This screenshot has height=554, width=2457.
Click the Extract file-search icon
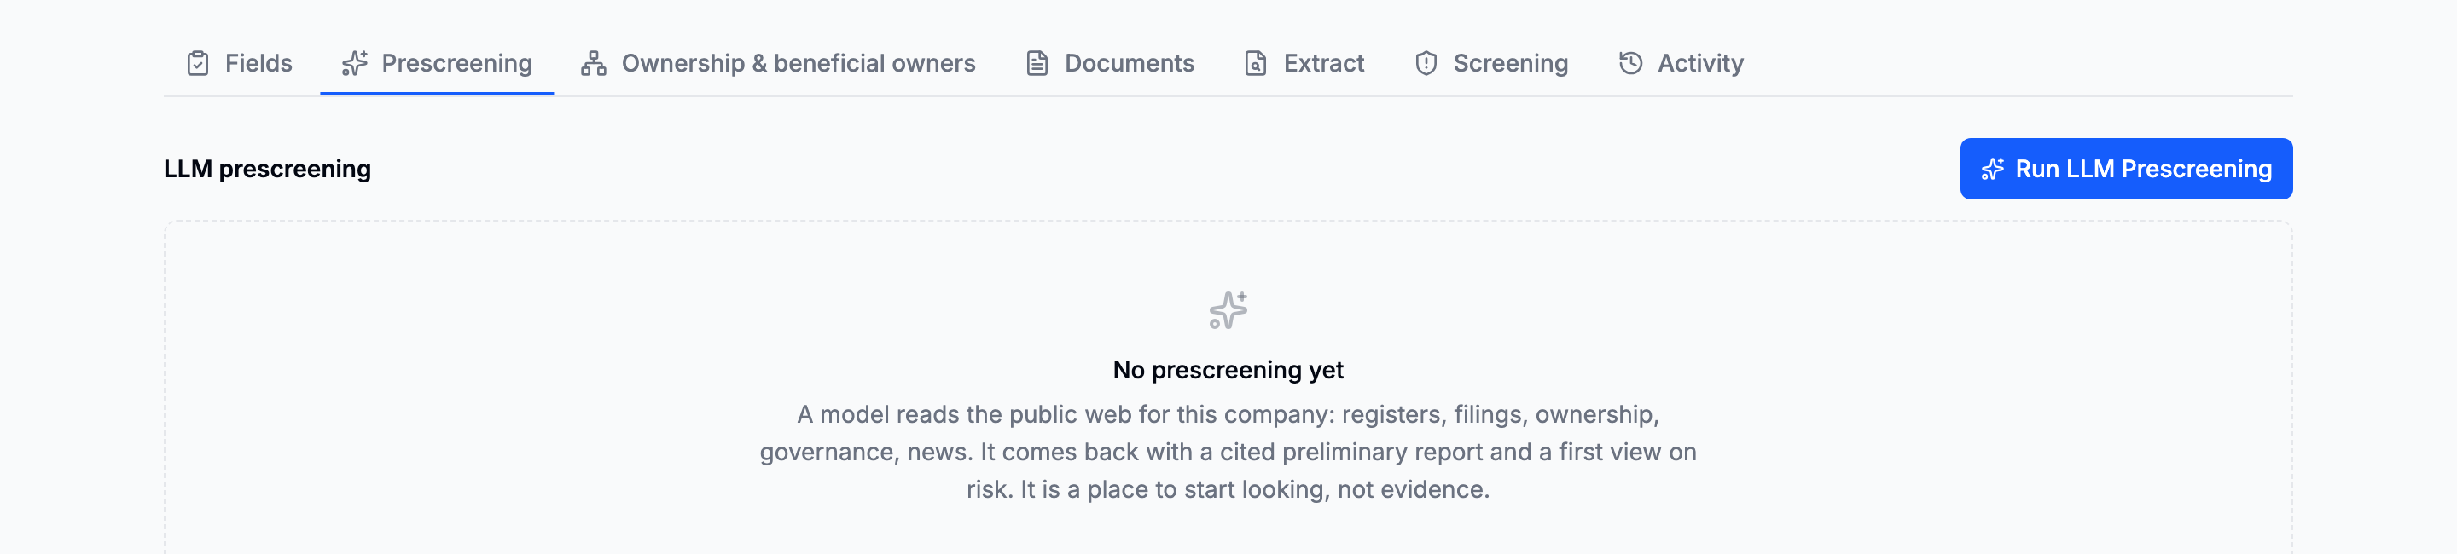click(1255, 63)
